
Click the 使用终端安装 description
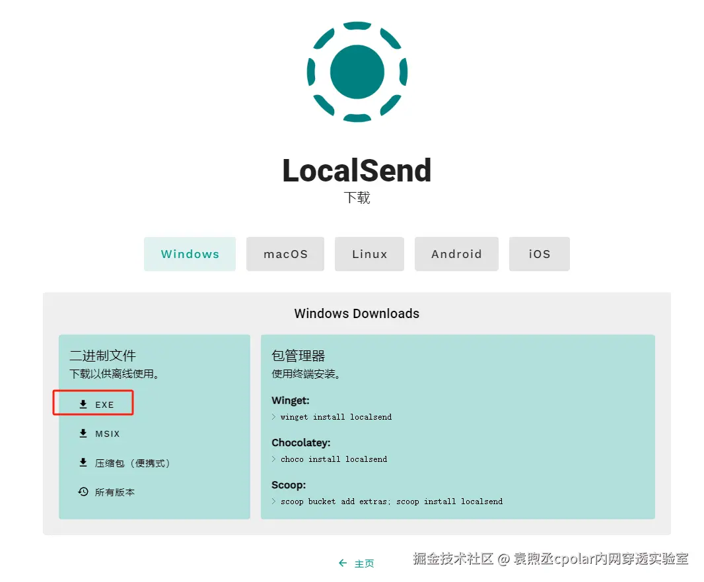[306, 373]
